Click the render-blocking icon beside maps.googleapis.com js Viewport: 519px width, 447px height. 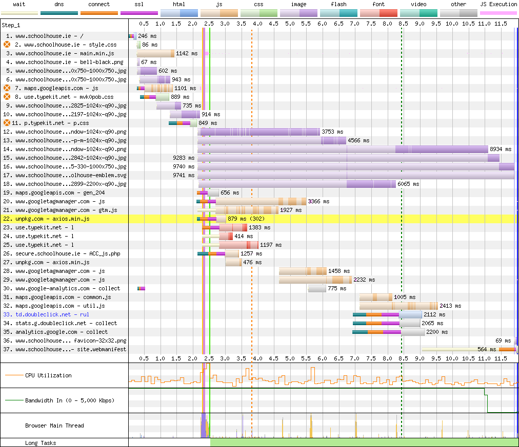tap(7, 88)
